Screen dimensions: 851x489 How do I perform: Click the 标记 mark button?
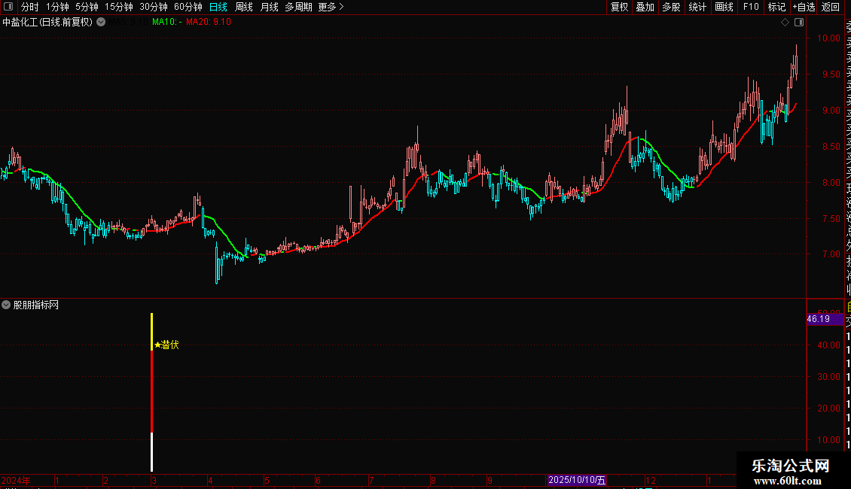776,7
